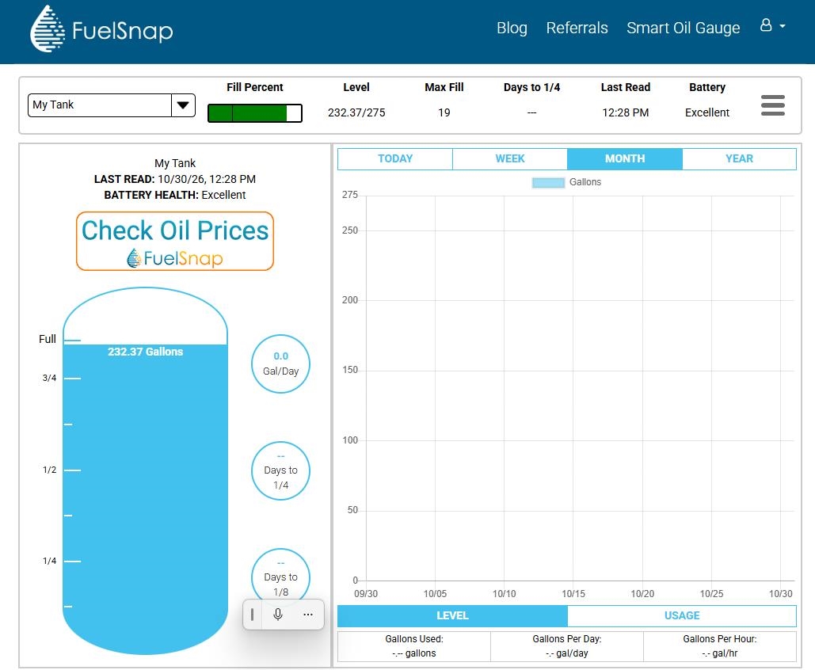Click the 0.0 Gal/Day circle indicator

pos(280,364)
